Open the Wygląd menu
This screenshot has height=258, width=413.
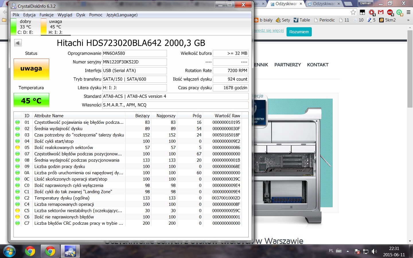coord(65,15)
